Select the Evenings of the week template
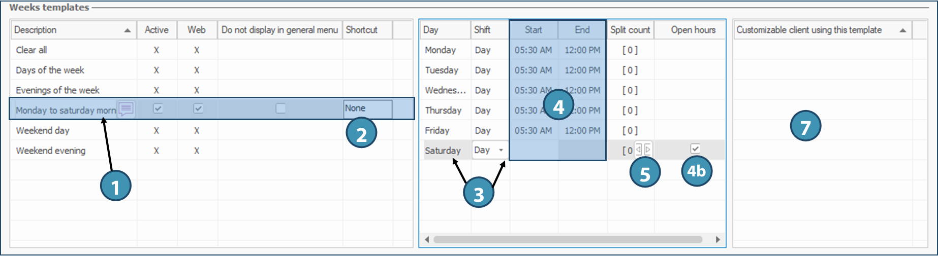This screenshot has height=256, width=938. (x=57, y=90)
